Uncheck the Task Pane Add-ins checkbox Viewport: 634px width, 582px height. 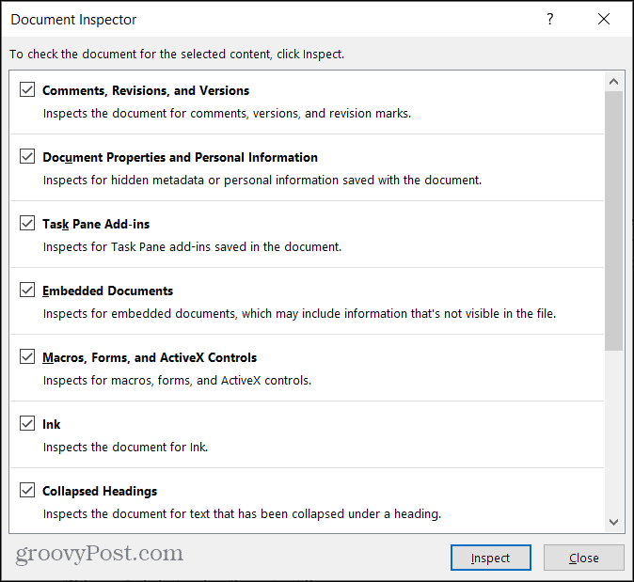pyautogui.click(x=27, y=223)
